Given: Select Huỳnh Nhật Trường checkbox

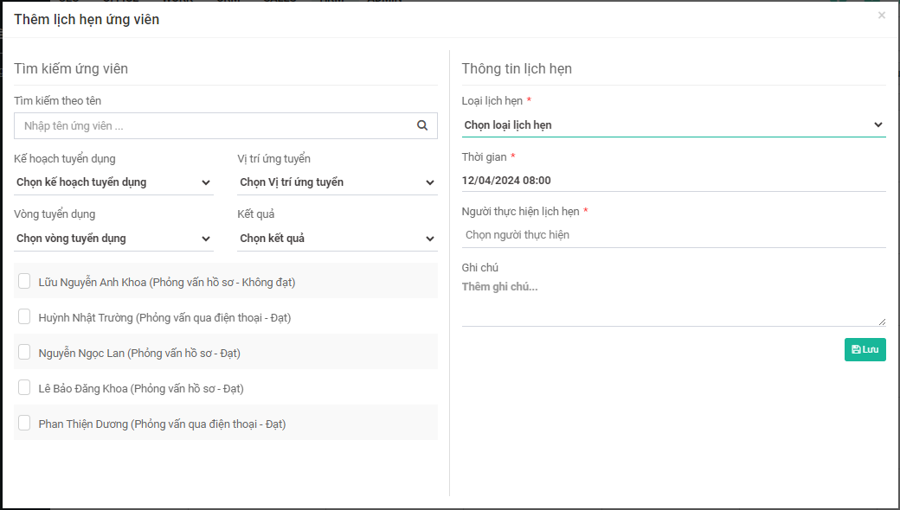Looking at the screenshot, I should point(24,316).
